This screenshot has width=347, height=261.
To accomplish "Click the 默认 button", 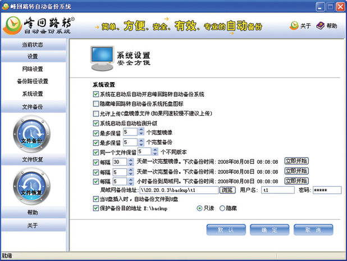I will point(226,229).
